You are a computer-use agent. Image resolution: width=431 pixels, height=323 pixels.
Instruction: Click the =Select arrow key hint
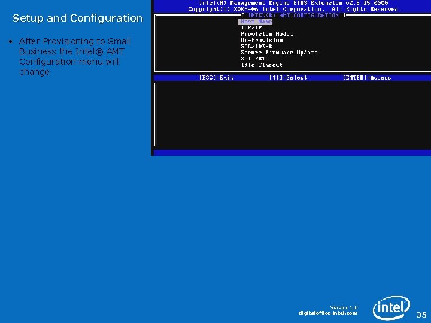(288, 78)
